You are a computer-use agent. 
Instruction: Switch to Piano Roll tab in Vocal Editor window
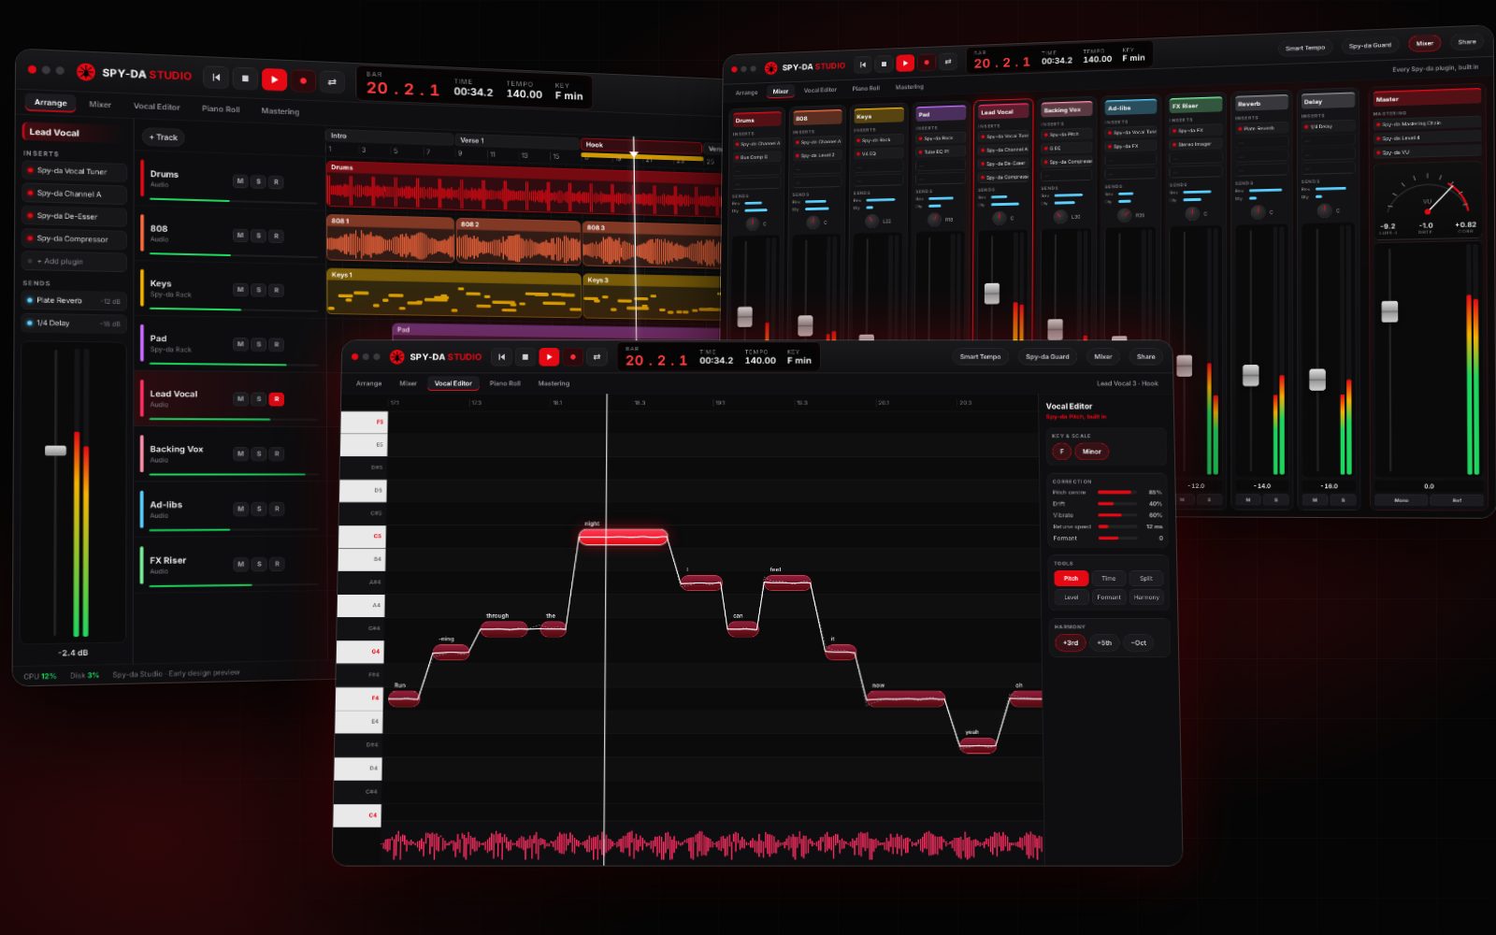point(505,383)
